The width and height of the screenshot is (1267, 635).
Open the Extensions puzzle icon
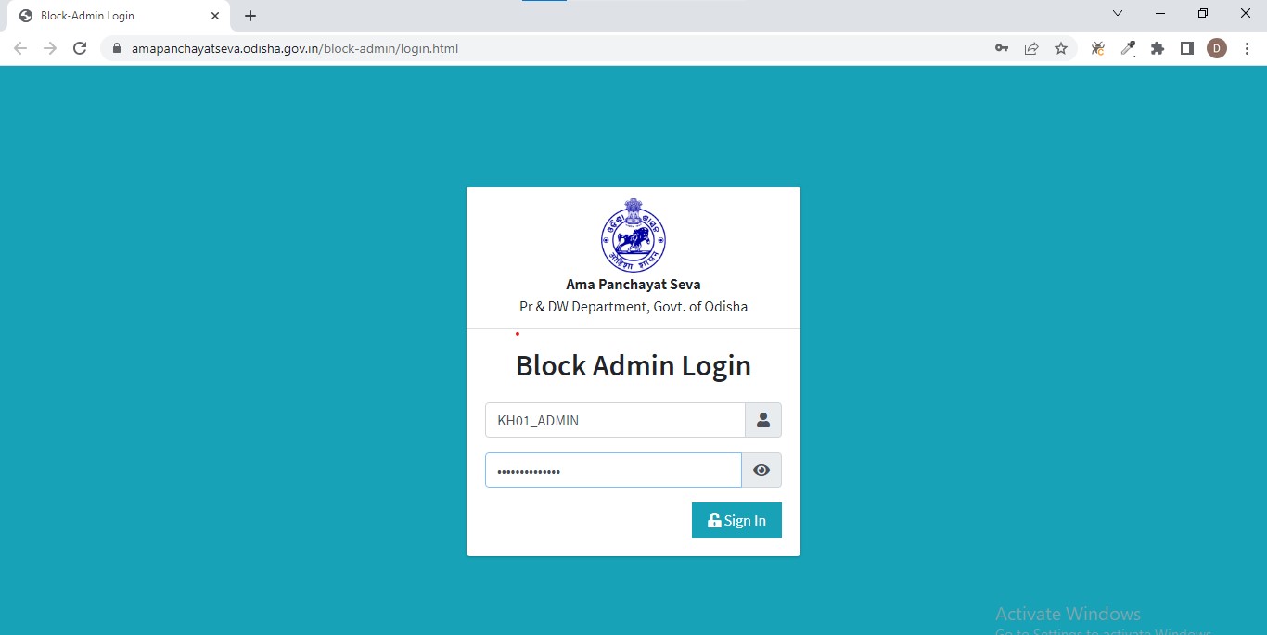tap(1158, 48)
